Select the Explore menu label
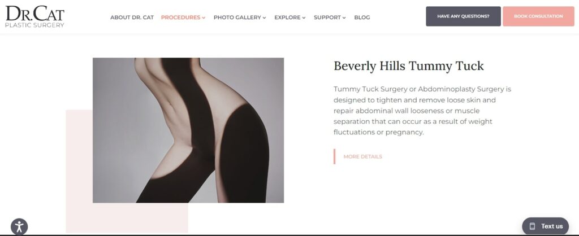Image resolution: width=579 pixels, height=236 pixels. 287,18
